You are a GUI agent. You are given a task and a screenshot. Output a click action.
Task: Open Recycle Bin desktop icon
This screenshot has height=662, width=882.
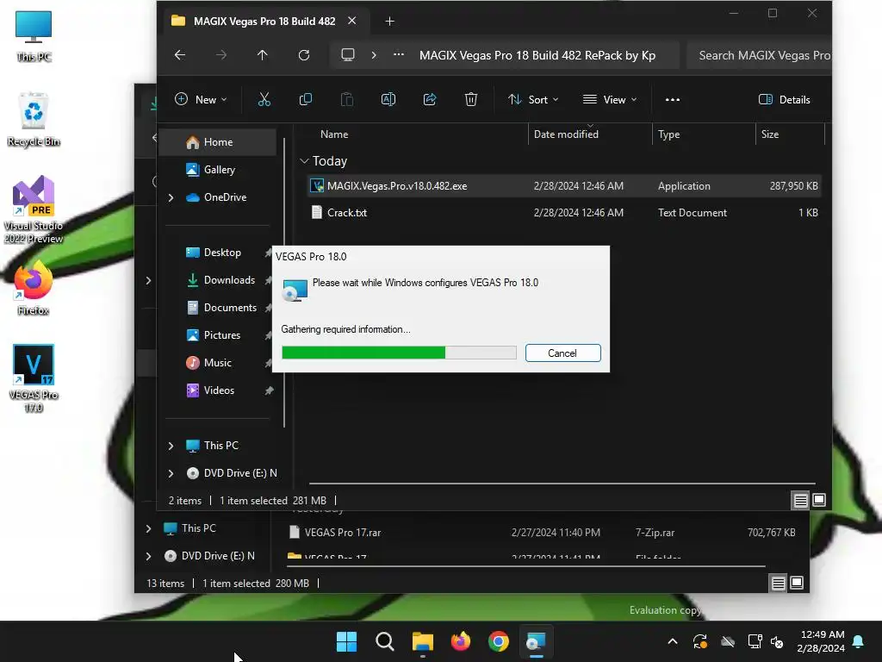(34, 119)
